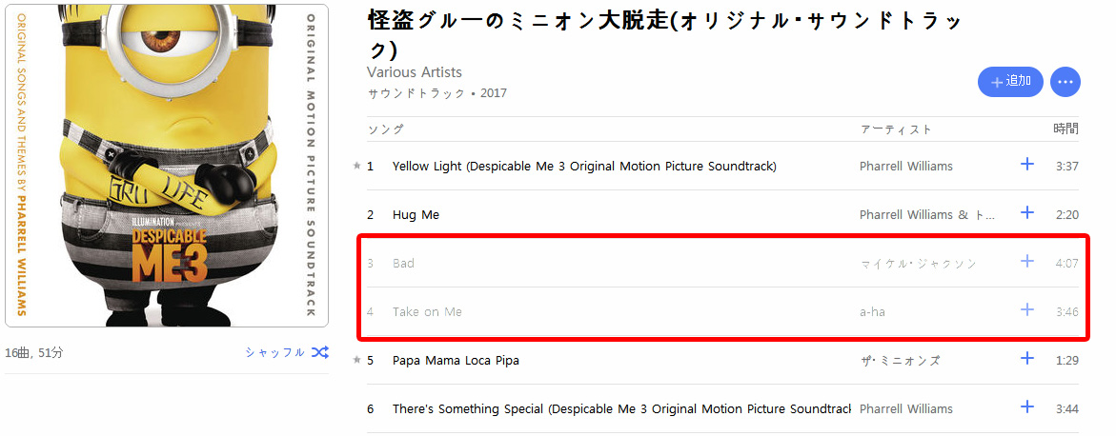Select the Hug Me track title
Screen dimensions: 1116x436
[416, 214]
